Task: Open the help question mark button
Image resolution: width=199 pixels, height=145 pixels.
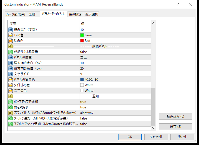Action: tap(178, 4)
